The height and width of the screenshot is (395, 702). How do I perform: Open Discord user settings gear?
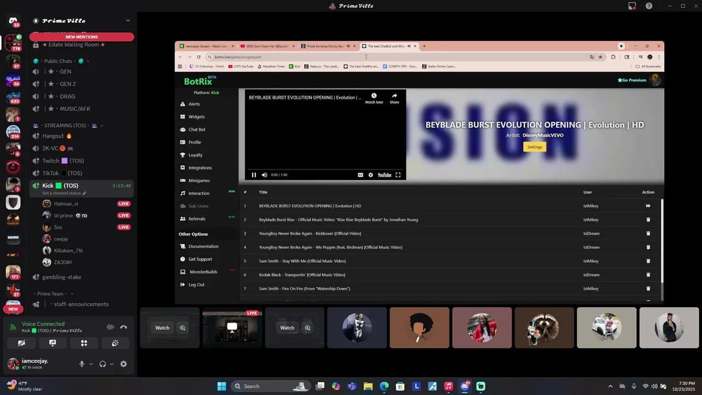123,364
